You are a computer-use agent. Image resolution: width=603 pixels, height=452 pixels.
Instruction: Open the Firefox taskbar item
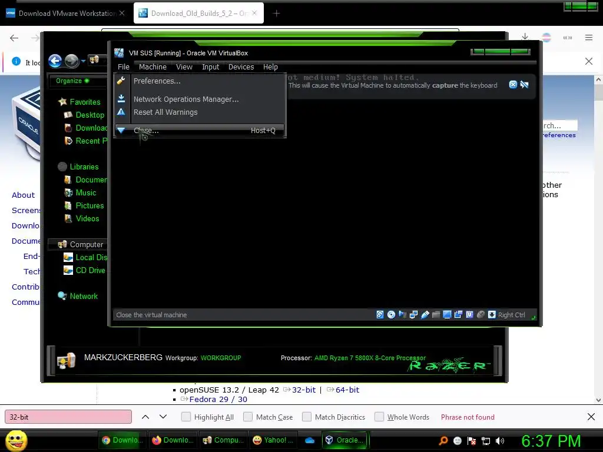(173, 440)
